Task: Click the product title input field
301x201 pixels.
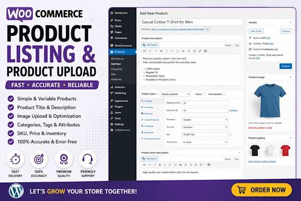Action: tap(191, 22)
